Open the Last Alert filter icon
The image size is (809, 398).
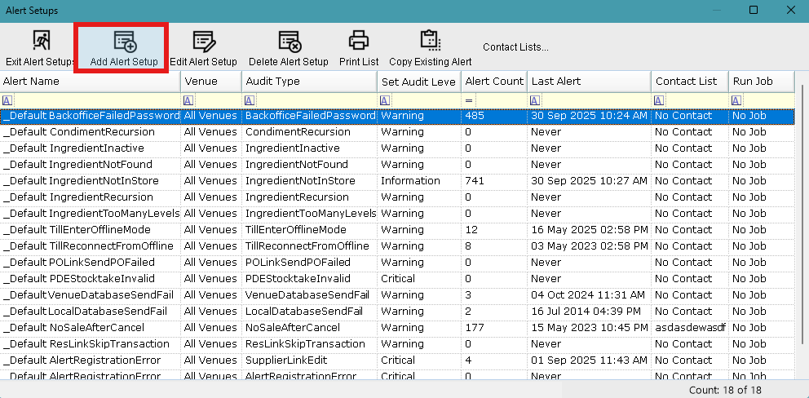point(534,100)
